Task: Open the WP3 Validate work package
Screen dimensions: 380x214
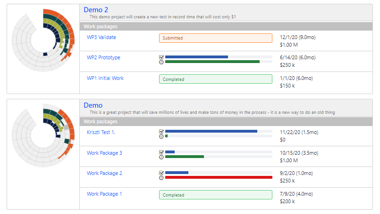Action: (101, 37)
